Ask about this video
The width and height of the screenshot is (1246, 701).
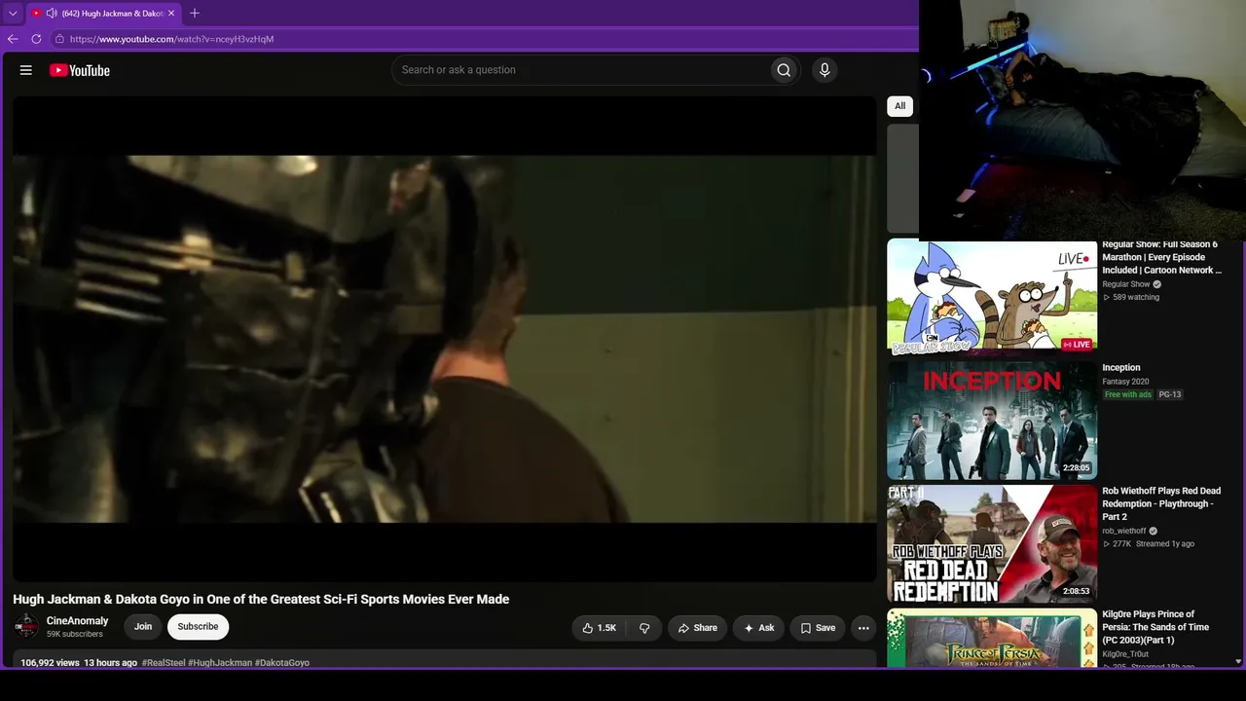click(x=758, y=628)
